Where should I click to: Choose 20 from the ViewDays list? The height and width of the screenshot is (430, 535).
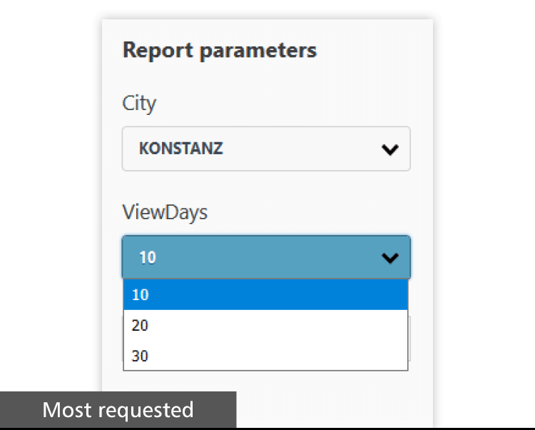265,325
